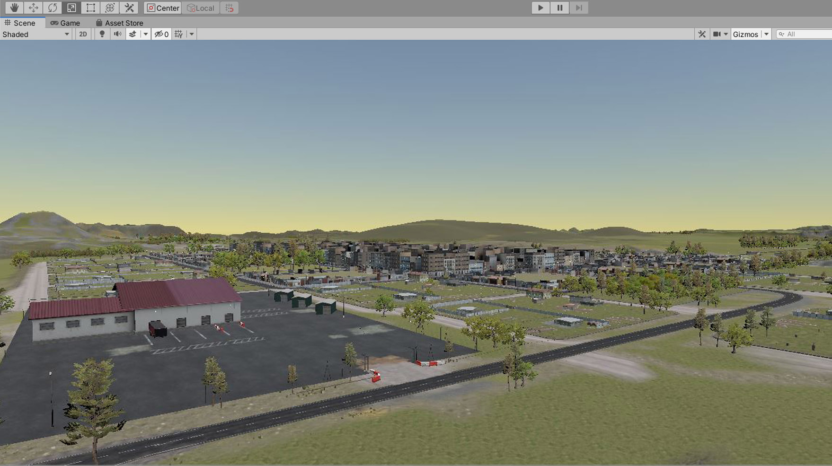The image size is (832, 466).
Task: Select the combined Transform tool
Action: pos(110,8)
